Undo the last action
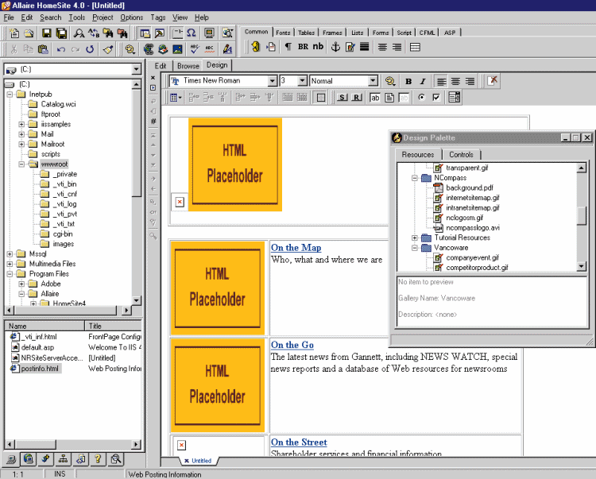 [x=61, y=49]
